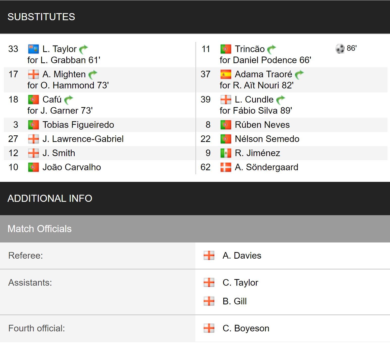Click the England flag beside referee A. Davies
The image size is (390, 344).
[209, 255]
